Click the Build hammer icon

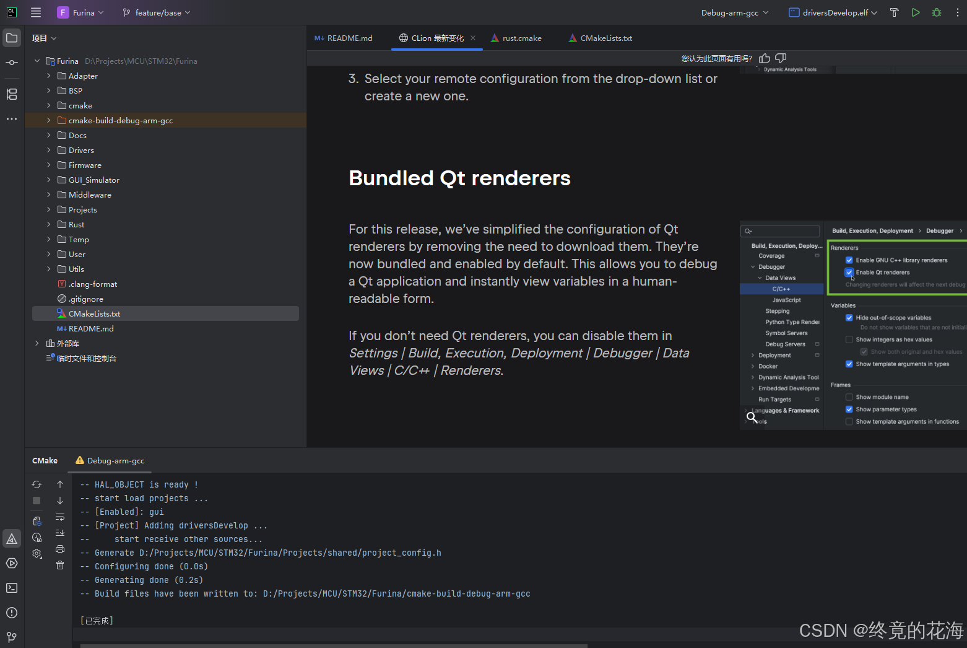[894, 12]
